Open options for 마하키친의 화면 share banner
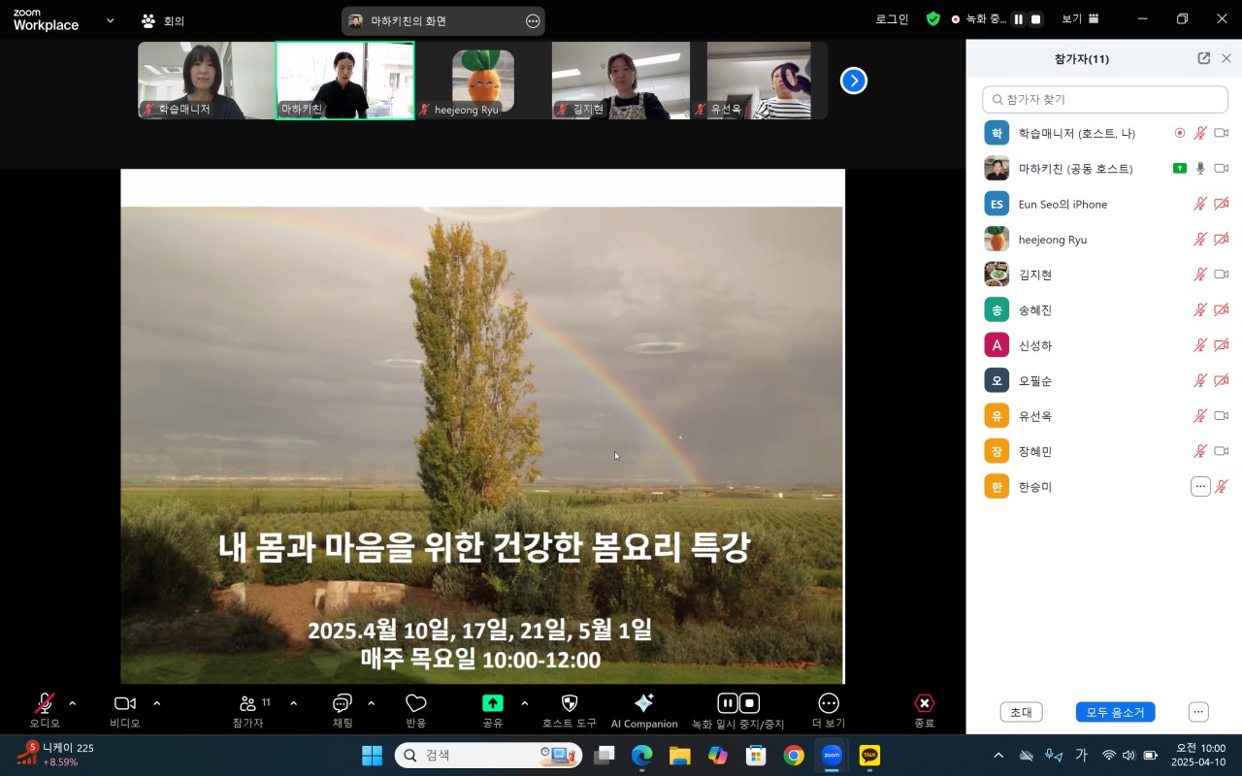Screen dimensions: 1242x776 click(x=533, y=20)
